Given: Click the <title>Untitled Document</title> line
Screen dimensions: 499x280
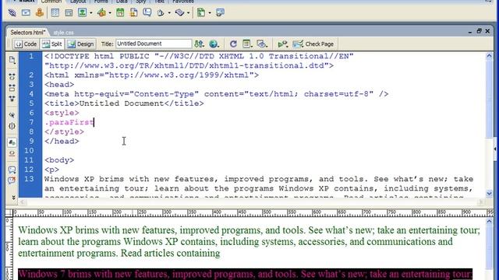Looking at the screenshot, I should (x=124, y=103).
